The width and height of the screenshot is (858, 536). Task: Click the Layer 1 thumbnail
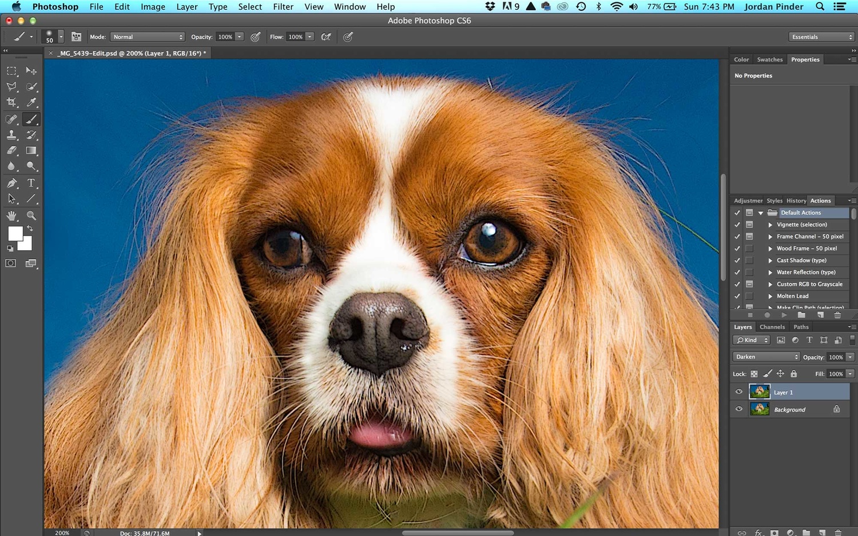click(x=759, y=392)
